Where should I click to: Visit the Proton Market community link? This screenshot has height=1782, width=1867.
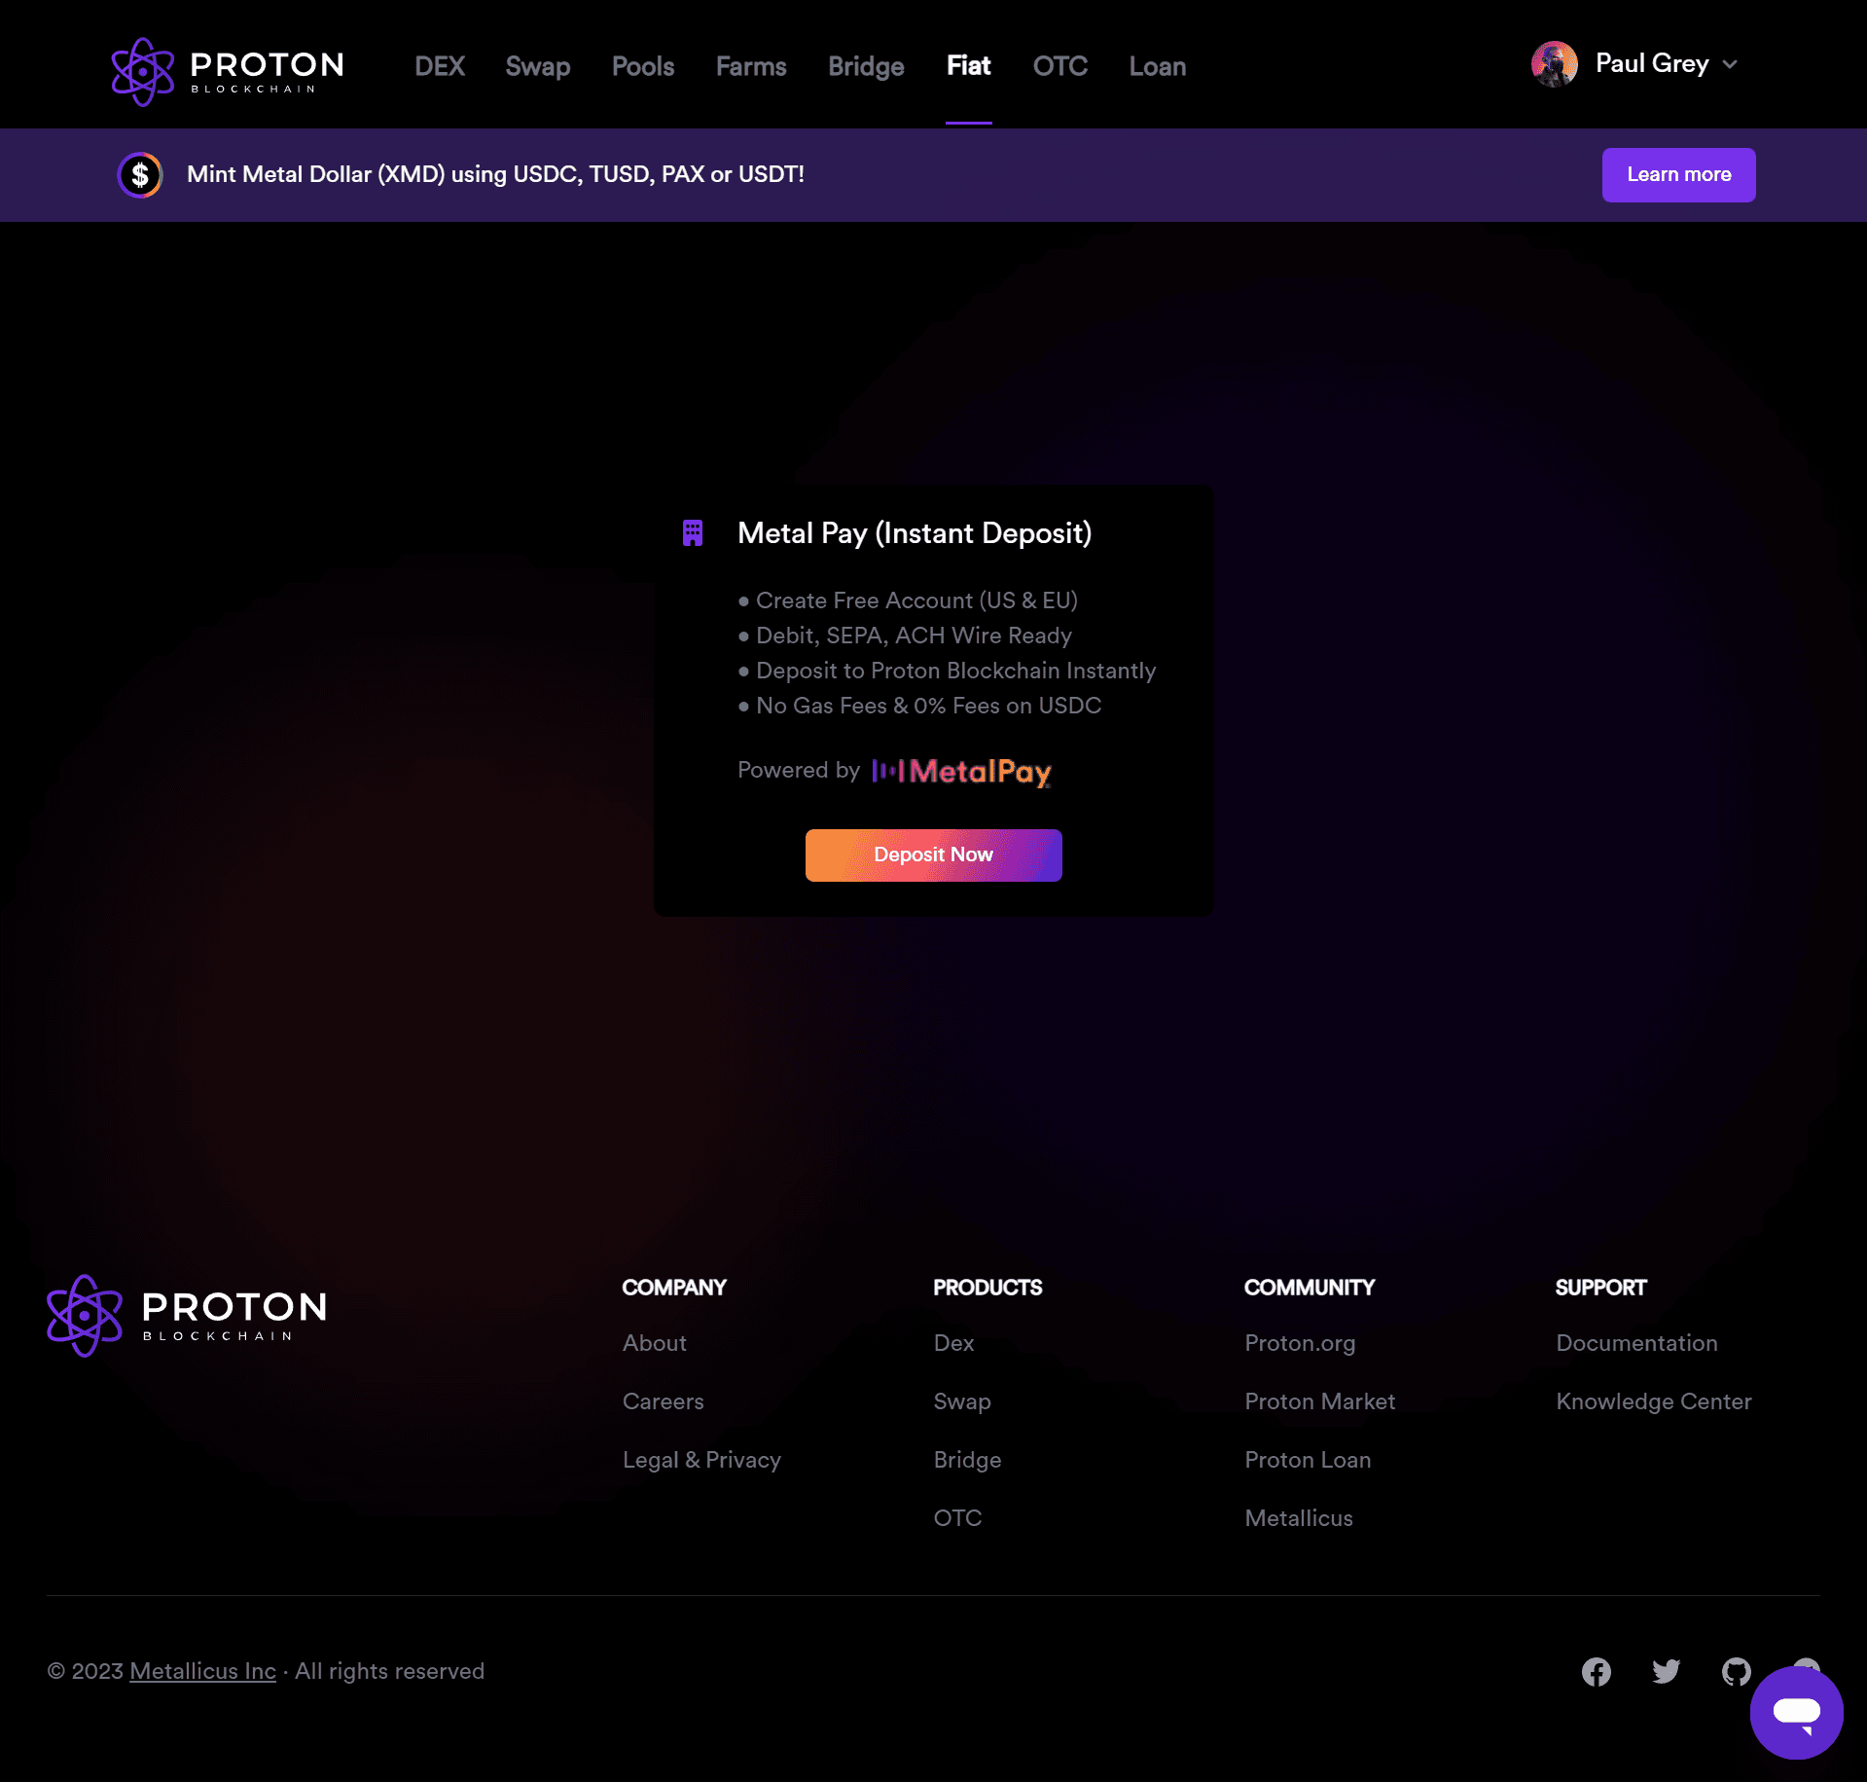point(1319,1401)
